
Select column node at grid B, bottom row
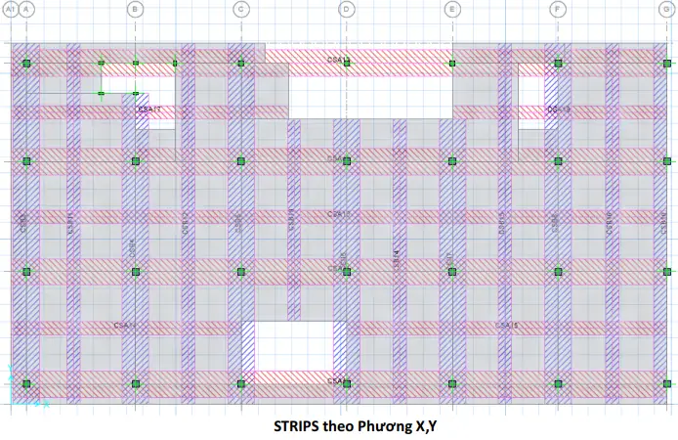pyautogui.click(x=136, y=383)
